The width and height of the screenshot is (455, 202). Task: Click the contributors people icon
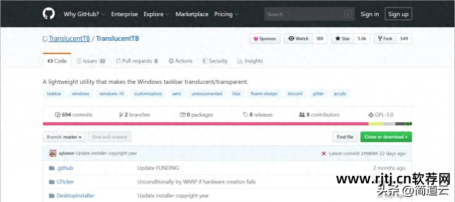coord(302,115)
